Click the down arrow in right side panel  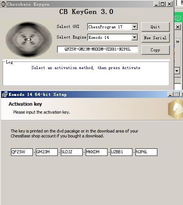(x=177, y=71)
